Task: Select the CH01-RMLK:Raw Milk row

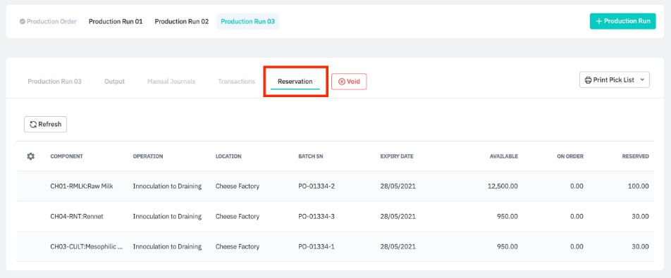Action: [335, 187]
